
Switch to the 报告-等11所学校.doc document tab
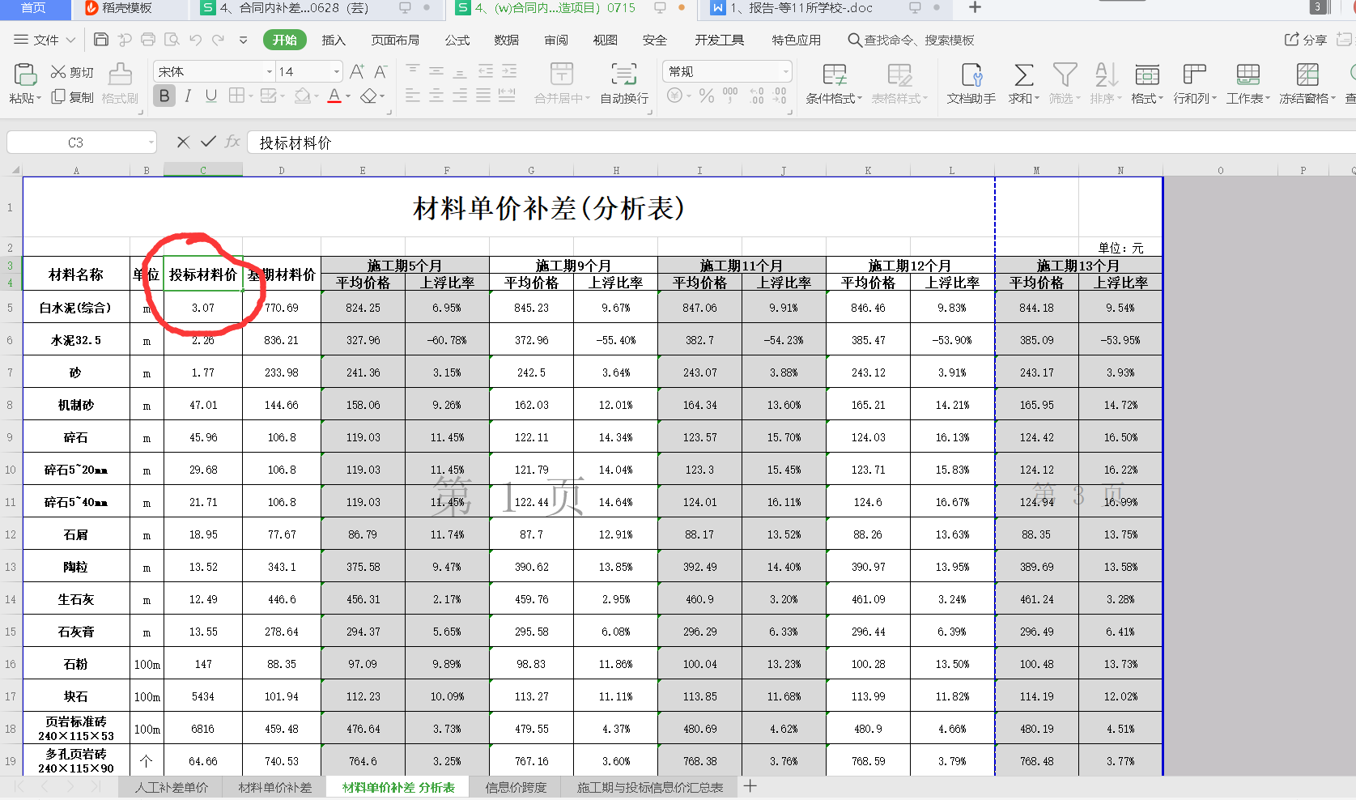(824, 8)
